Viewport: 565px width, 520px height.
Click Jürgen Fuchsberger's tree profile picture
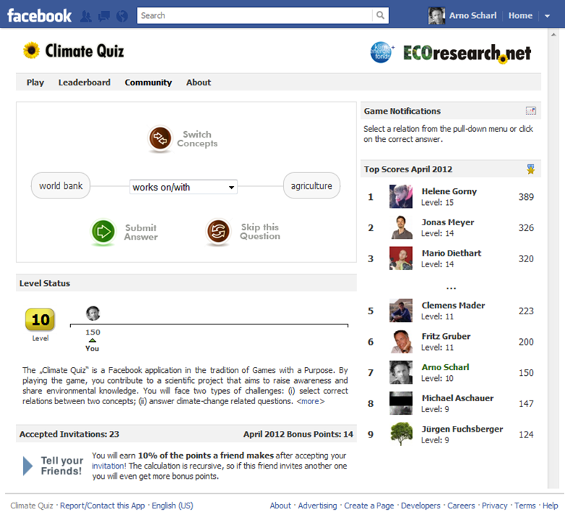click(401, 435)
